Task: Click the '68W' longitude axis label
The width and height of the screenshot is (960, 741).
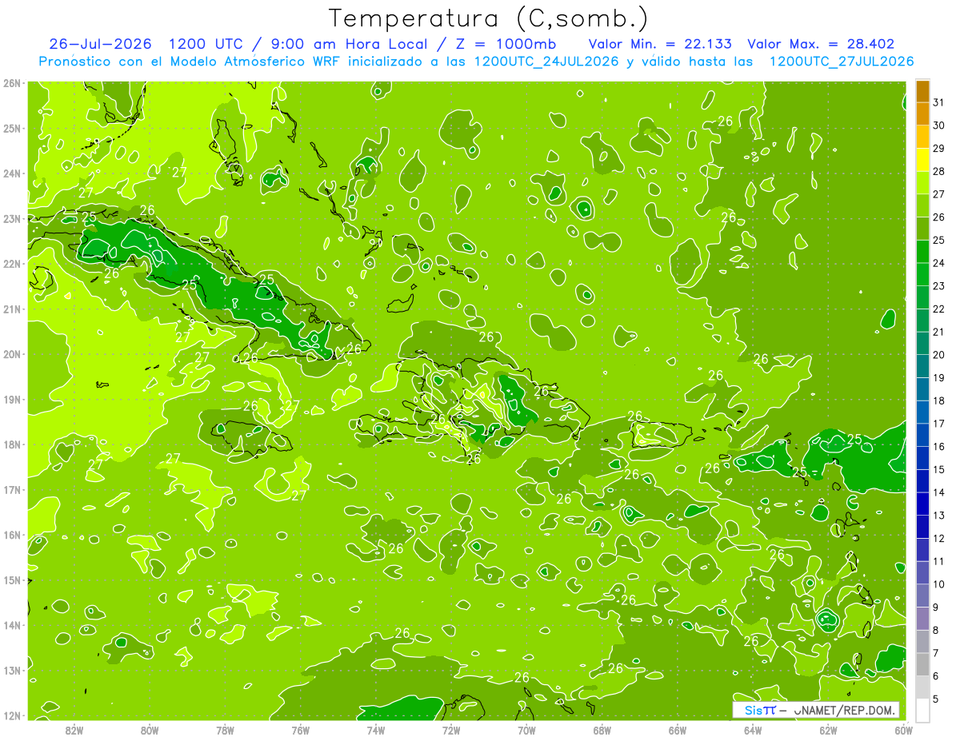Action: pyautogui.click(x=602, y=730)
